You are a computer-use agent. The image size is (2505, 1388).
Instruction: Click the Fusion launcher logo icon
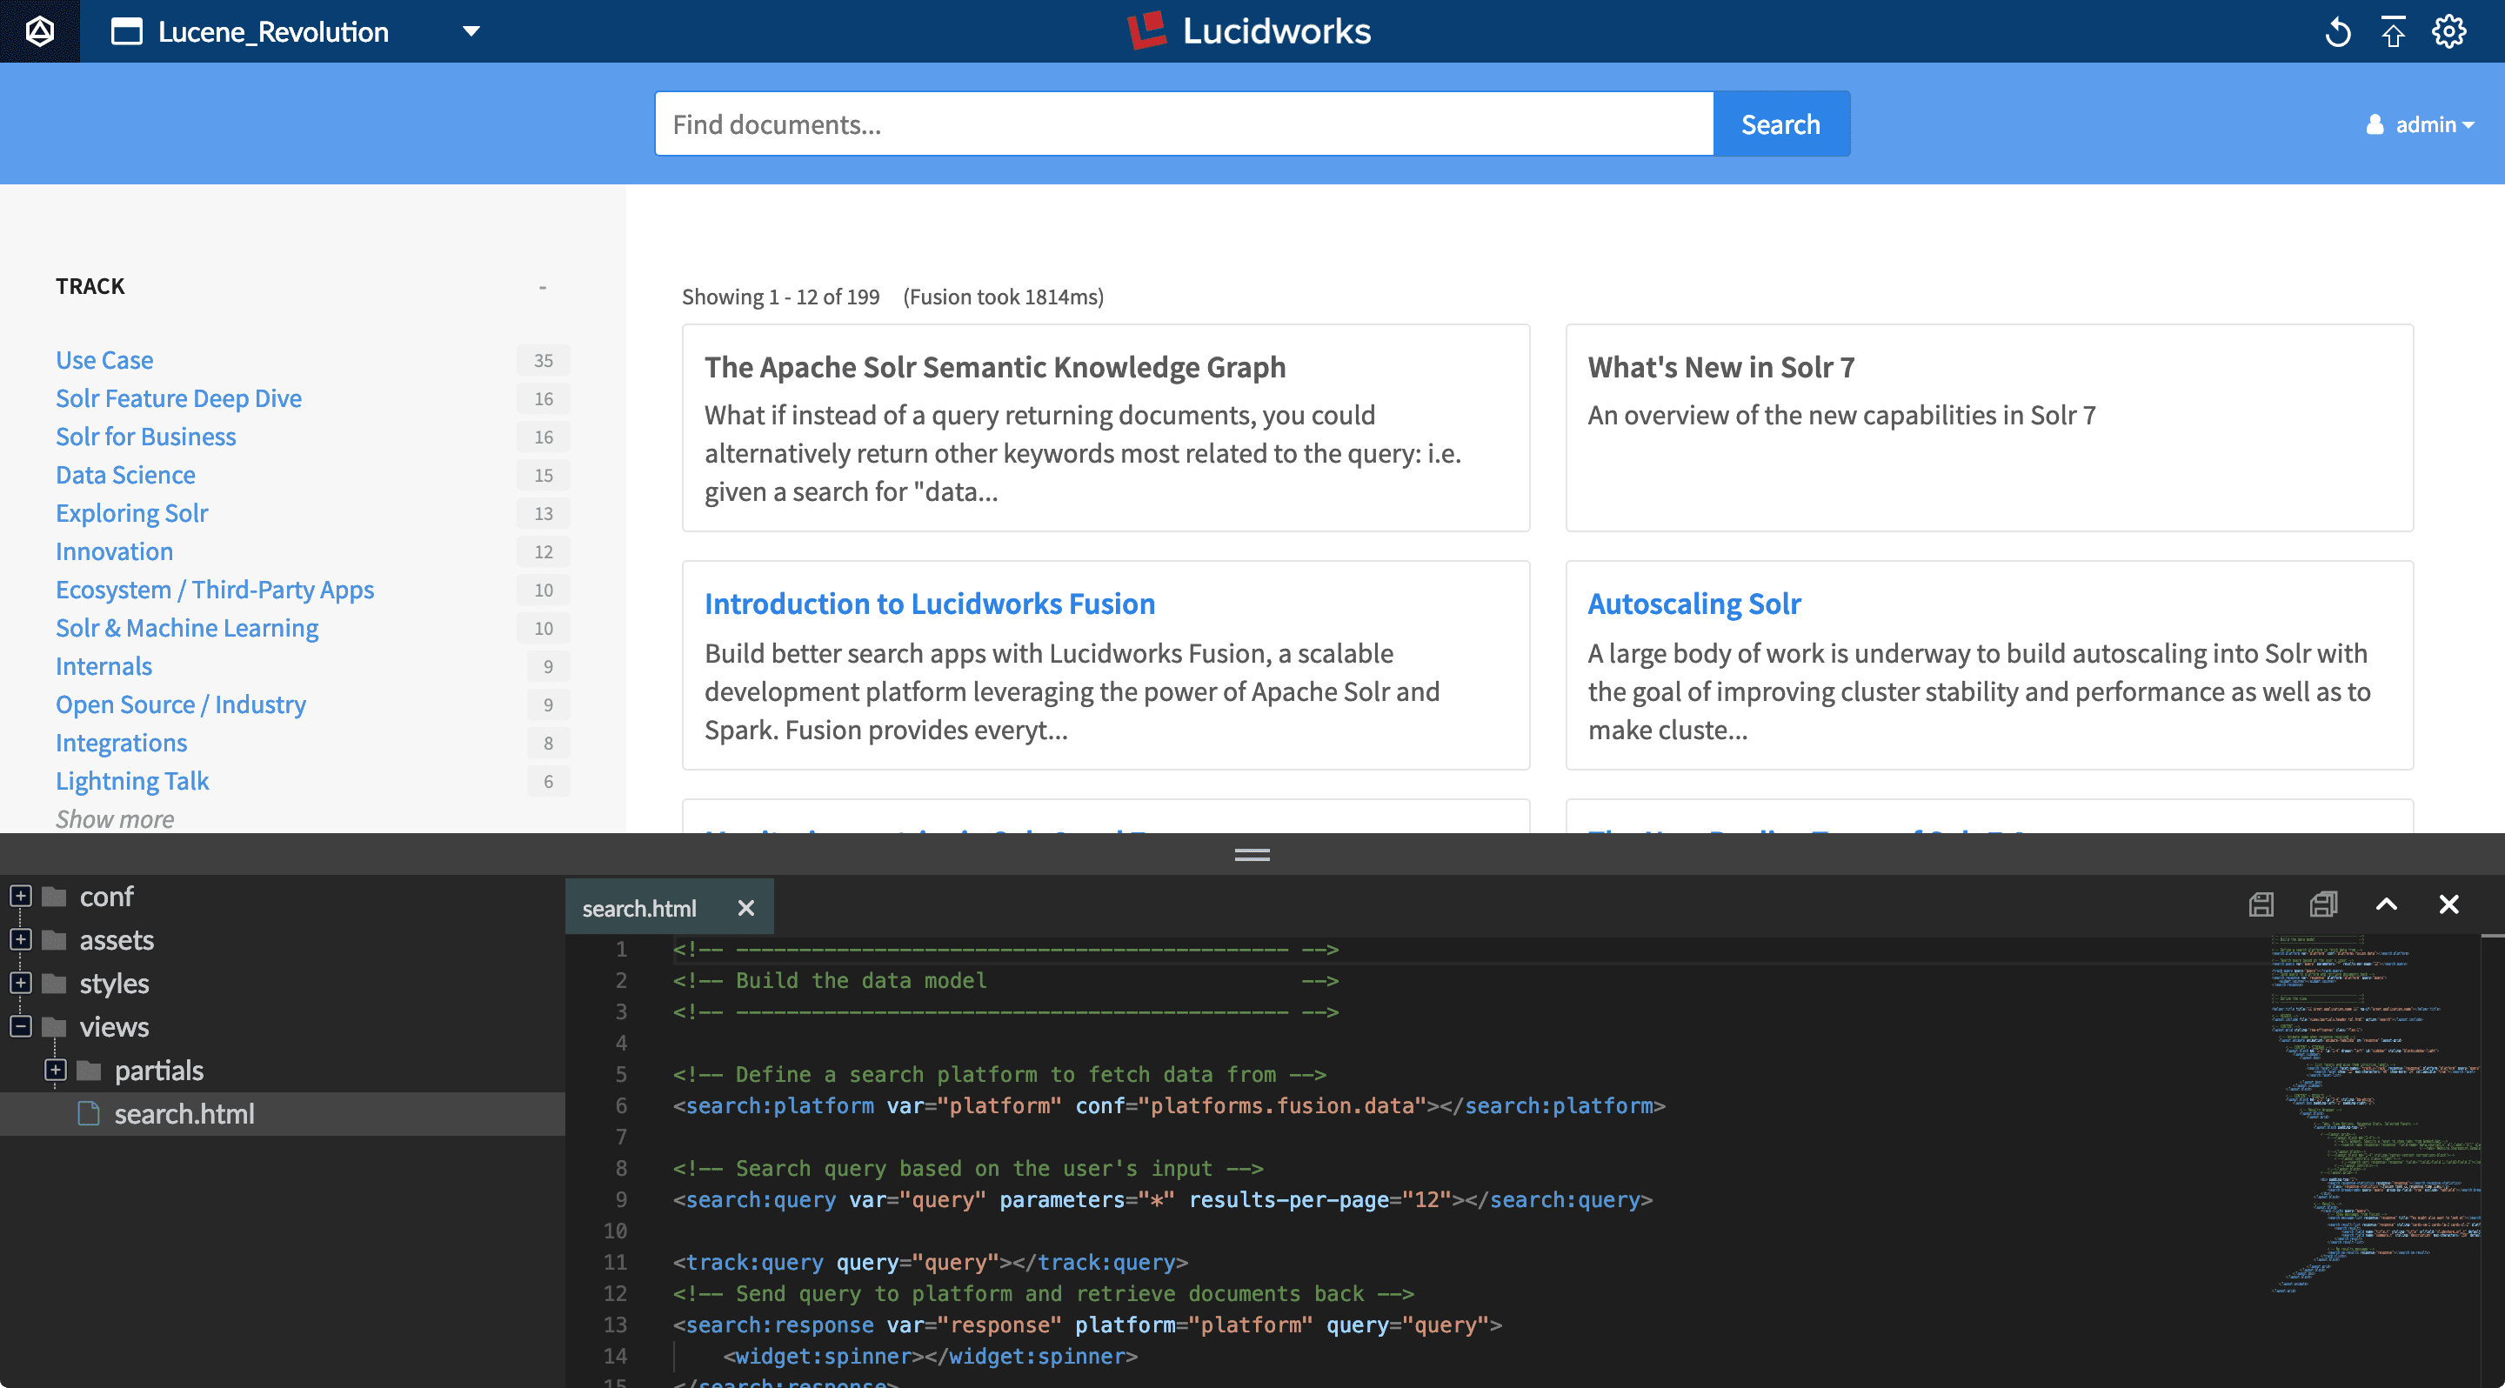pos(39,31)
